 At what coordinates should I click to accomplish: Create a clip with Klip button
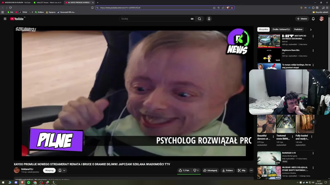[242, 170]
